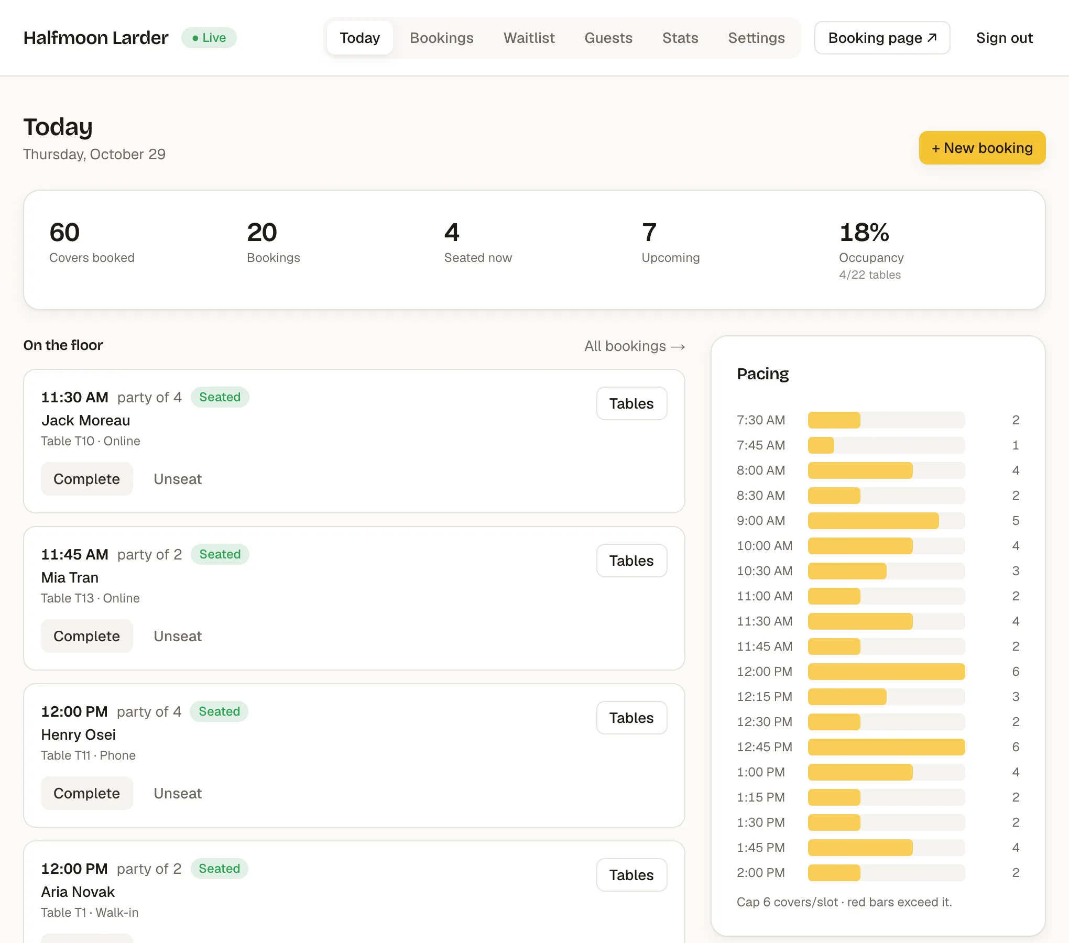This screenshot has height=943, width=1069.
Task: Complete Mia Tran's booking
Action: (86, 636)
